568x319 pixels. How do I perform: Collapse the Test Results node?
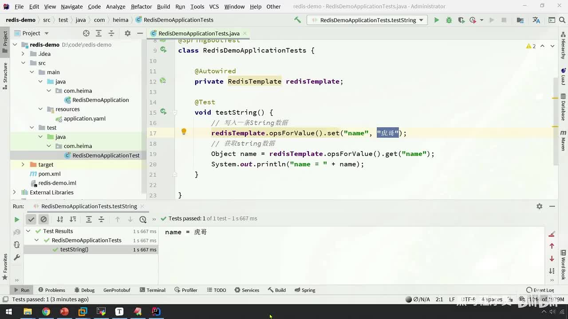click(x=28, y=231)
